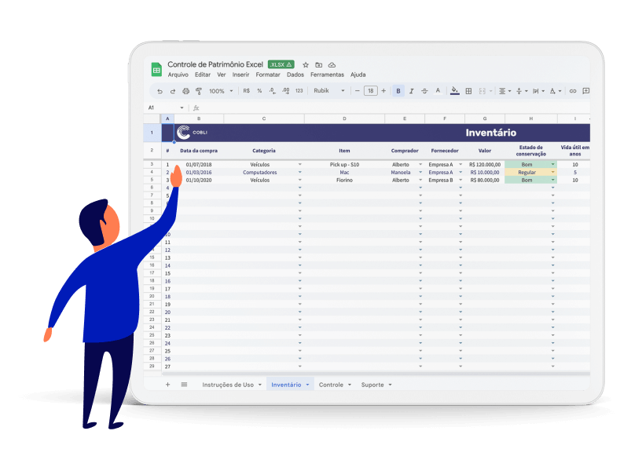This screenshot has width=620, height=471.
Task: Decrease decimal places
Action: click(x=273, y=91)
